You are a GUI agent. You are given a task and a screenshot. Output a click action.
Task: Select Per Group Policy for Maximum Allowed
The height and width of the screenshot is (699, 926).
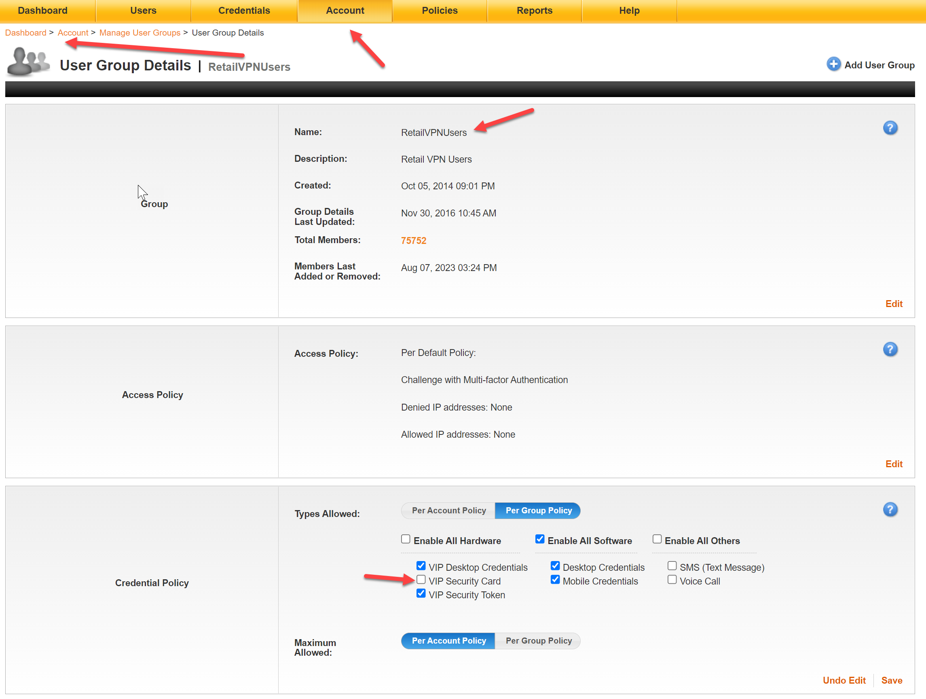click(x=538, y=641)
